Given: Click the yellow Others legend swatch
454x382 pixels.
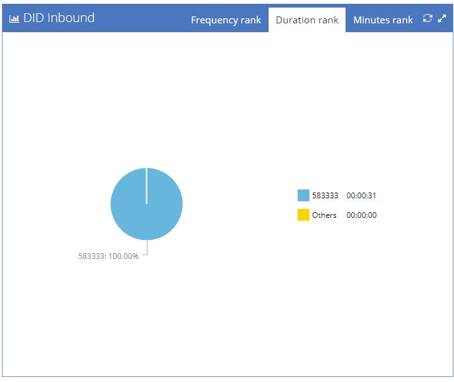Looking at the screenshot, I should tap(303, 215).
